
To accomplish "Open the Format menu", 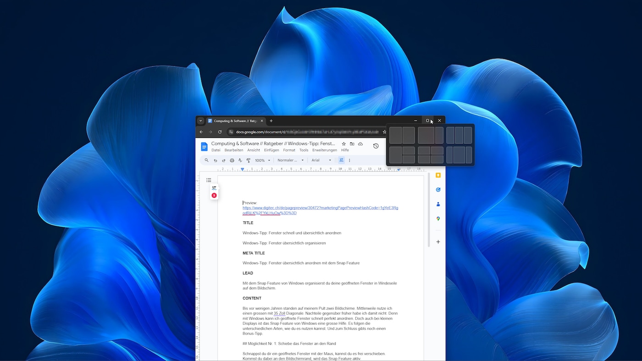I will (289, 150).
